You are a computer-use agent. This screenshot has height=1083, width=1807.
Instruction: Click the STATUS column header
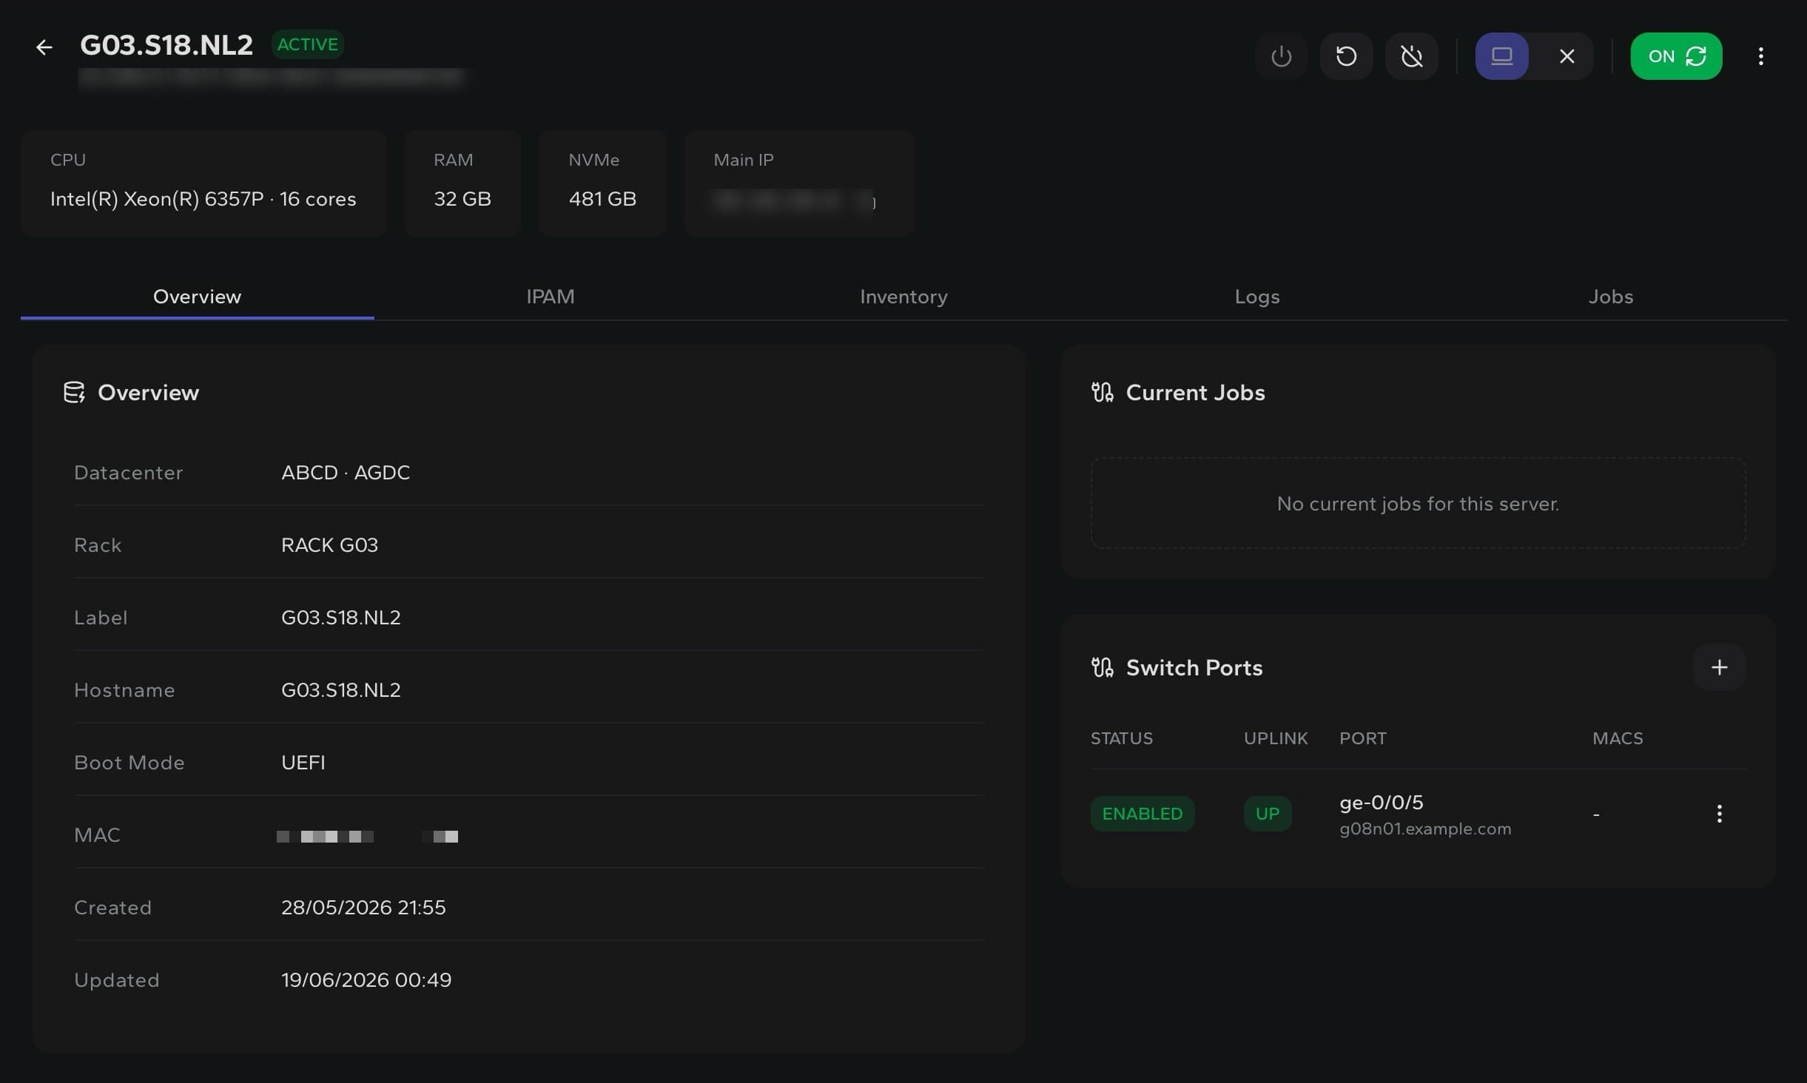pyautogui.click(x=1121, y=738)
